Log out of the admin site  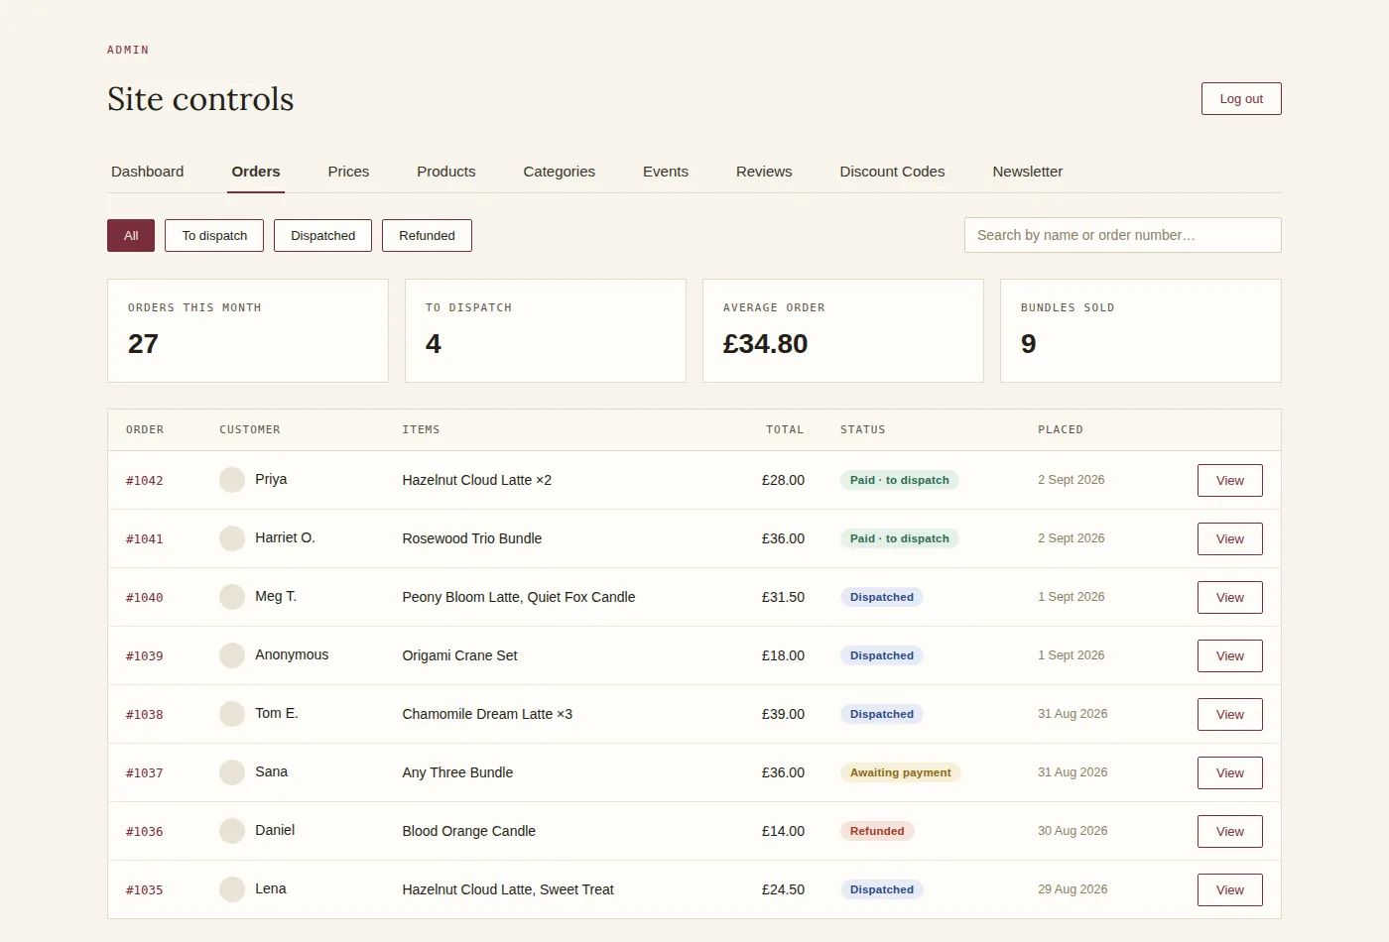[1241, 99]
